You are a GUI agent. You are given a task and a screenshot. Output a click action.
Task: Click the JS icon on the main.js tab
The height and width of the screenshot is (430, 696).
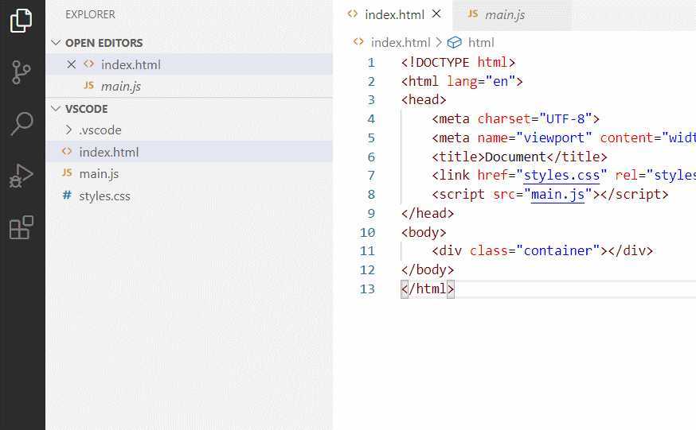click(x=473, y=14)
